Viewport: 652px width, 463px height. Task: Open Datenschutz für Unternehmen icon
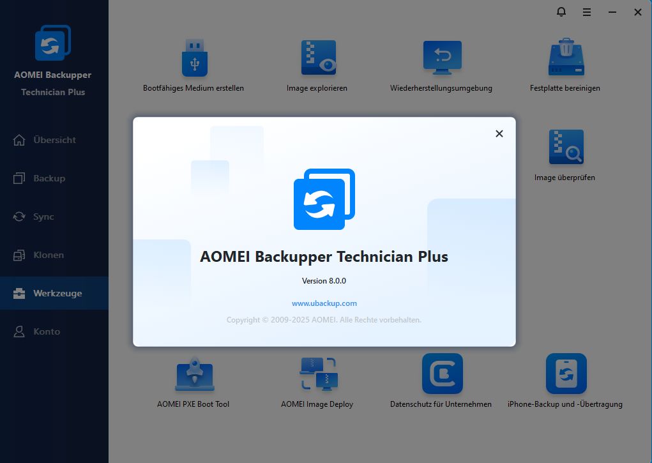(442, 374)
